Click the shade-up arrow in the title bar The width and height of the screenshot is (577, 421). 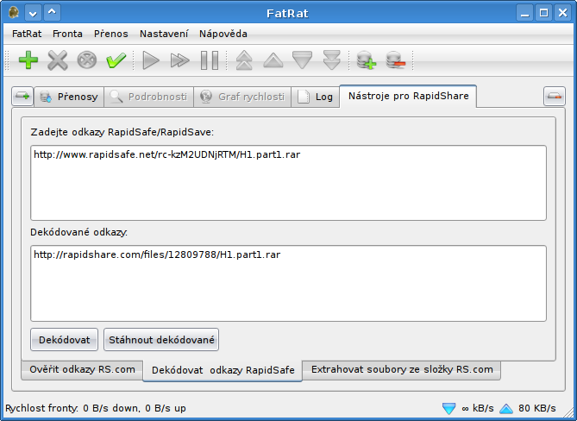52,13
